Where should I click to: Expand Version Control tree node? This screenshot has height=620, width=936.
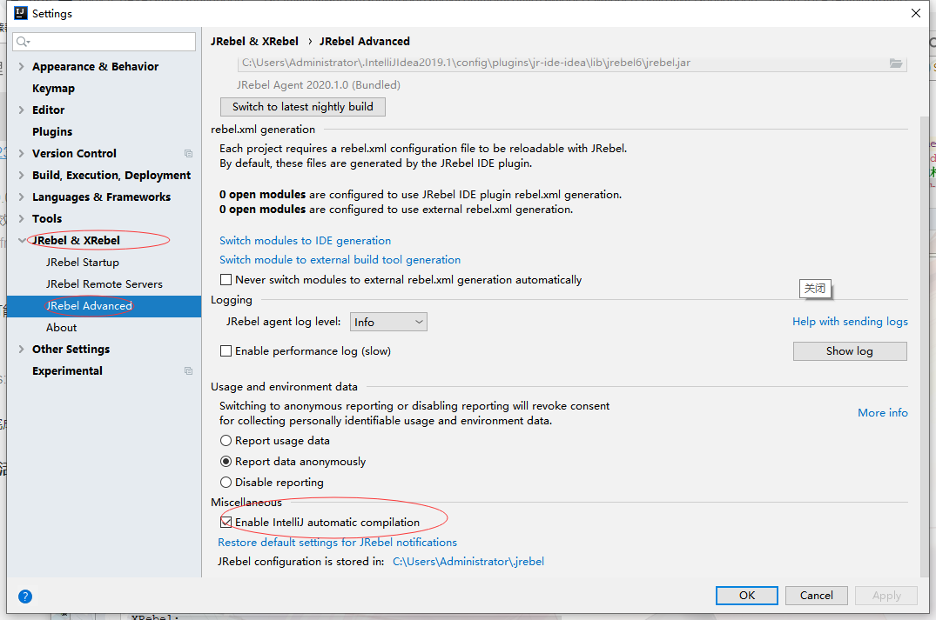point(22,154)
